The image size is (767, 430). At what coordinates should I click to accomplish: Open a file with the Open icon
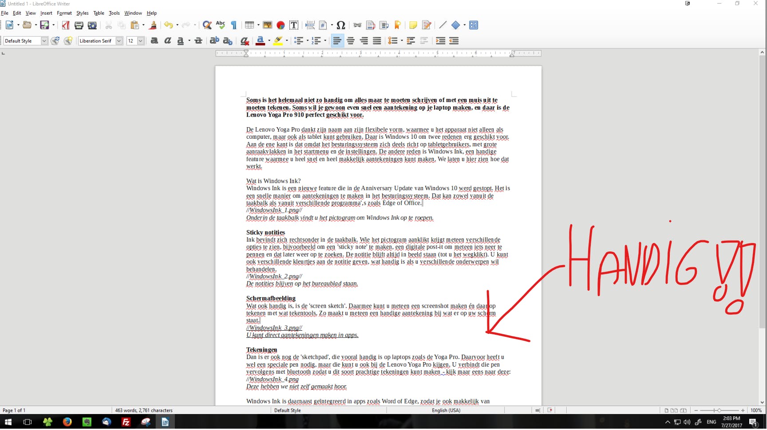pos(27,25)
